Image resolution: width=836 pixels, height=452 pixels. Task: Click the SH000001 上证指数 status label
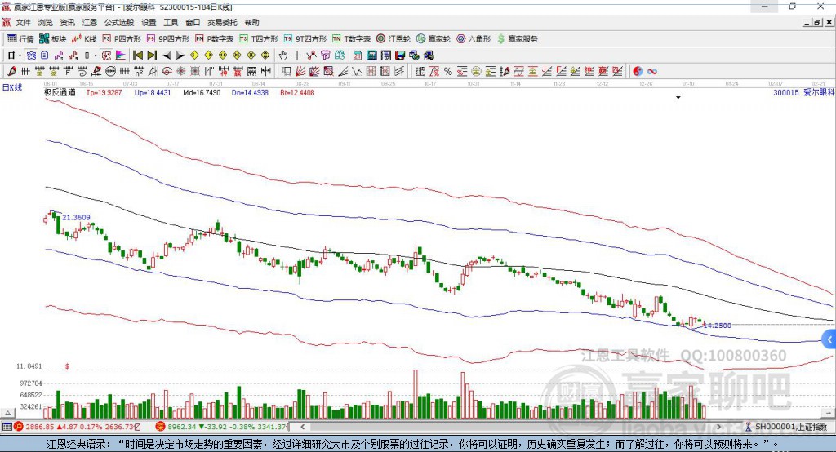coord(790,427)
